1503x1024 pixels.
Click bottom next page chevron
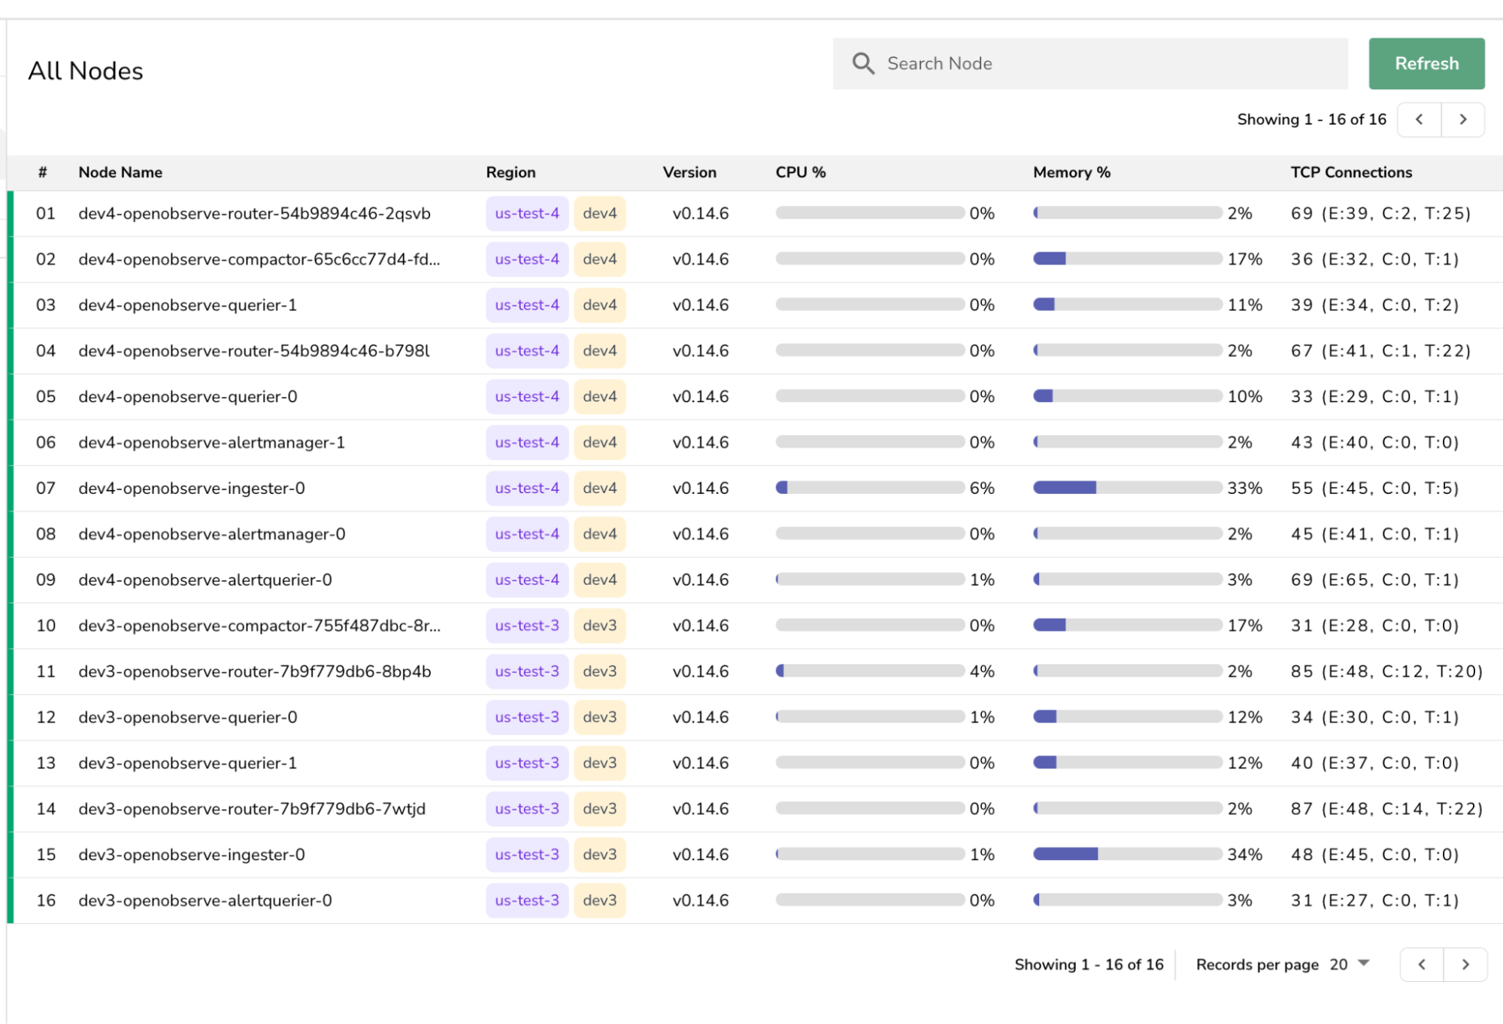pos(1465,965)
